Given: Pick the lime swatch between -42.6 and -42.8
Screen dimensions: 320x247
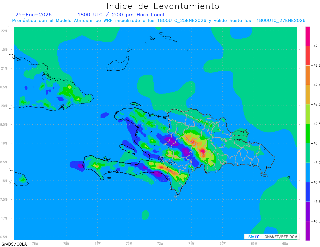Looking at the screenshot, I should 307,114.
